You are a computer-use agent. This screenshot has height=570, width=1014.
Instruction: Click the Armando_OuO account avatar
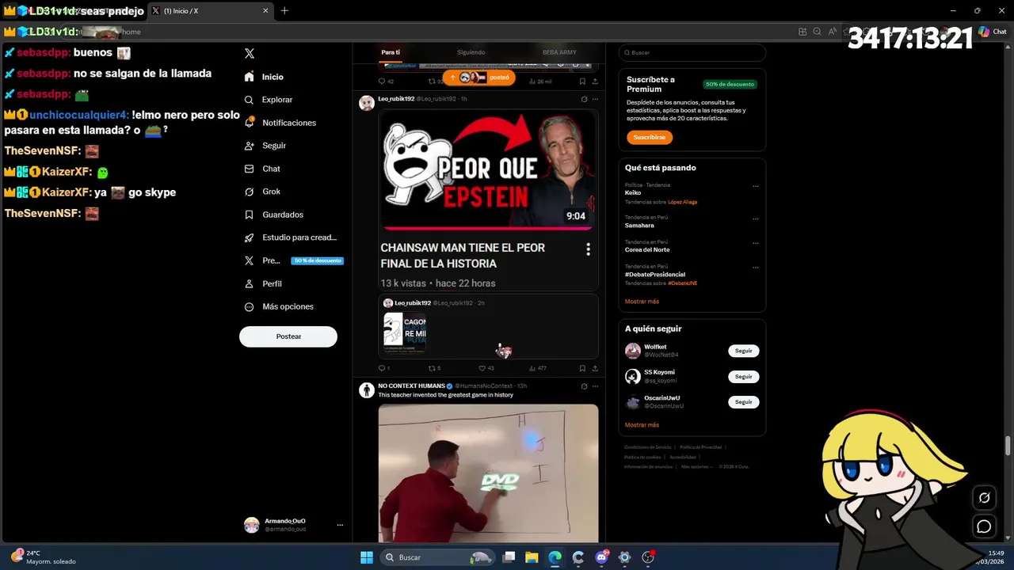251,525
